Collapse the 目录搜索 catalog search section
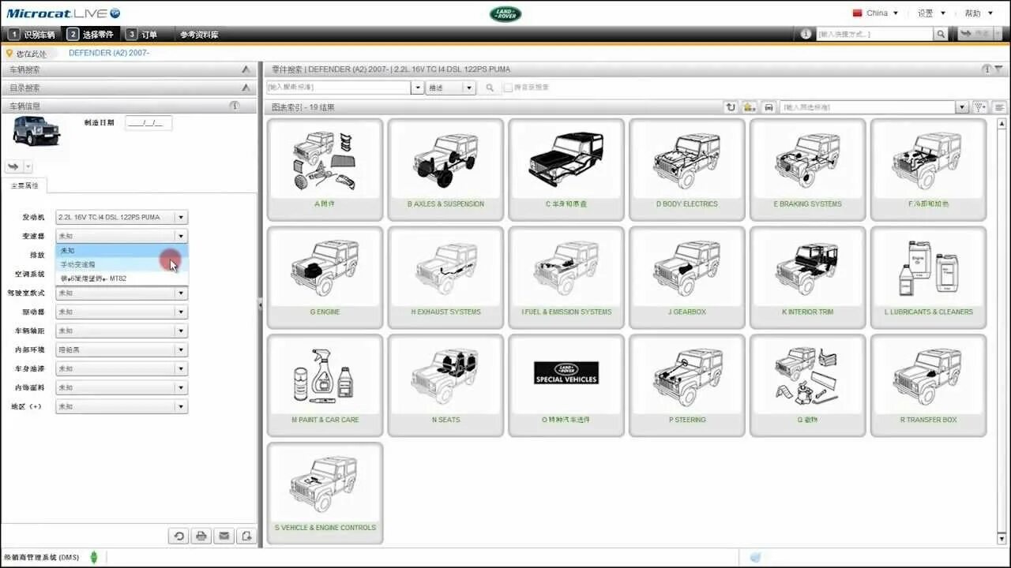 (x=246, y=88)
